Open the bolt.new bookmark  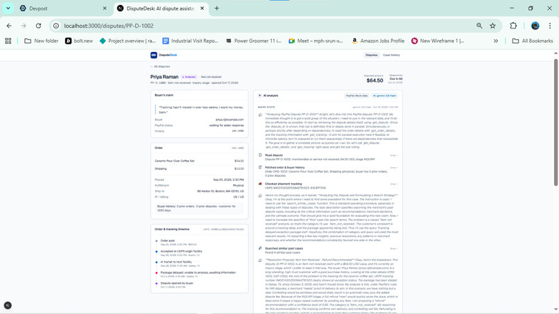(79, 41)
